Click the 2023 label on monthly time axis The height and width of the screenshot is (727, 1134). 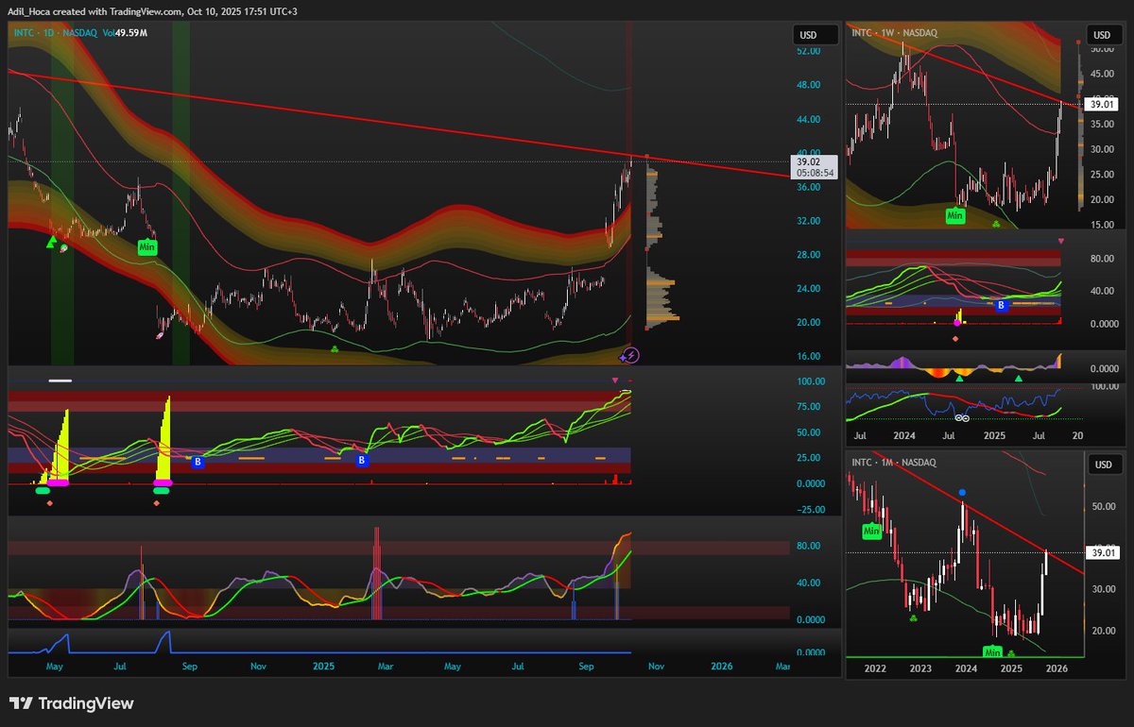point(920,668)
